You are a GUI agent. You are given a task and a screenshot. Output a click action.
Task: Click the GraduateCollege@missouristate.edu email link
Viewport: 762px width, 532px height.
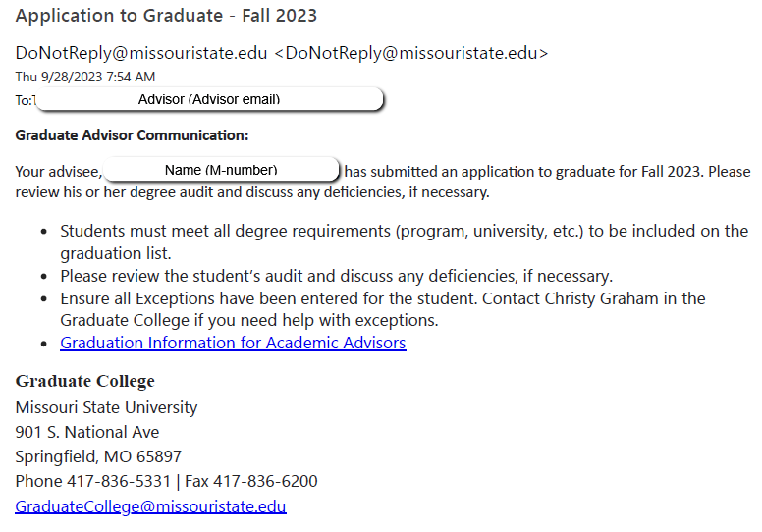(x=150, y=506)
